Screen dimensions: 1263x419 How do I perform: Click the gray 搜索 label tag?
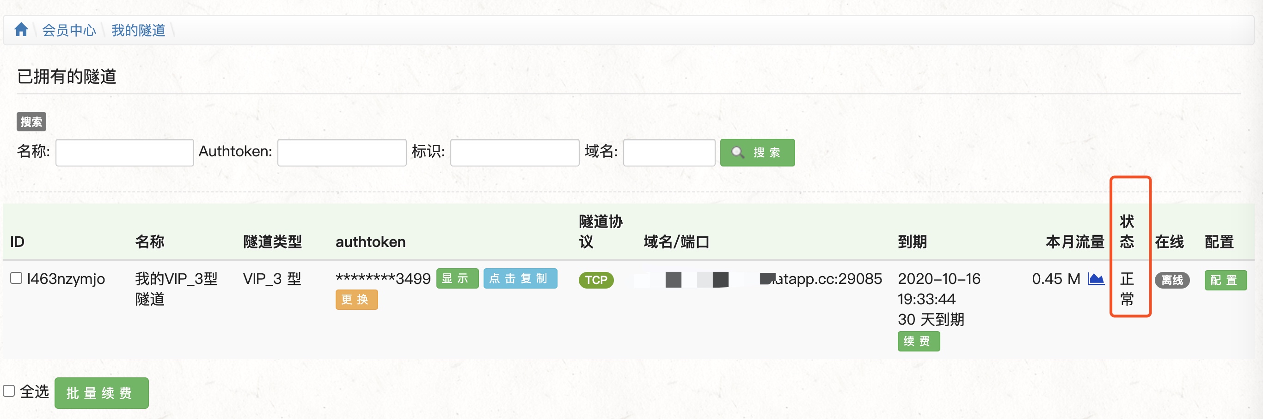click(x=31, y=122)
